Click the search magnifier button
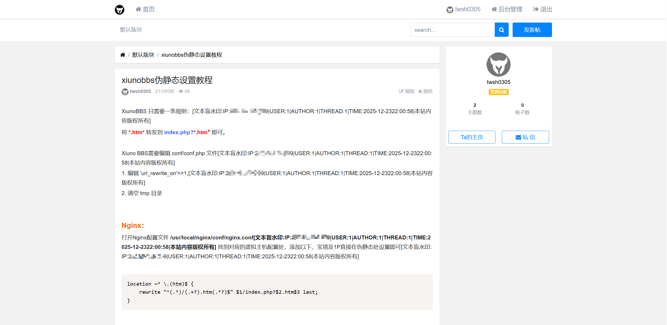This screenshot has width=667, height=325. pyautogui.click(x=501, y=30)
